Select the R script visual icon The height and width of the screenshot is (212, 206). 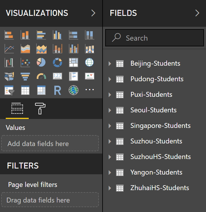point(57,90)
